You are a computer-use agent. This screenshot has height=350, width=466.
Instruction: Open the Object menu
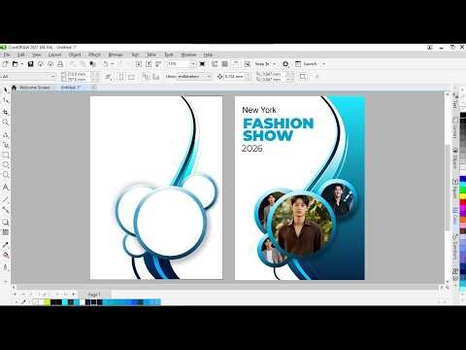tap(75, 54)
